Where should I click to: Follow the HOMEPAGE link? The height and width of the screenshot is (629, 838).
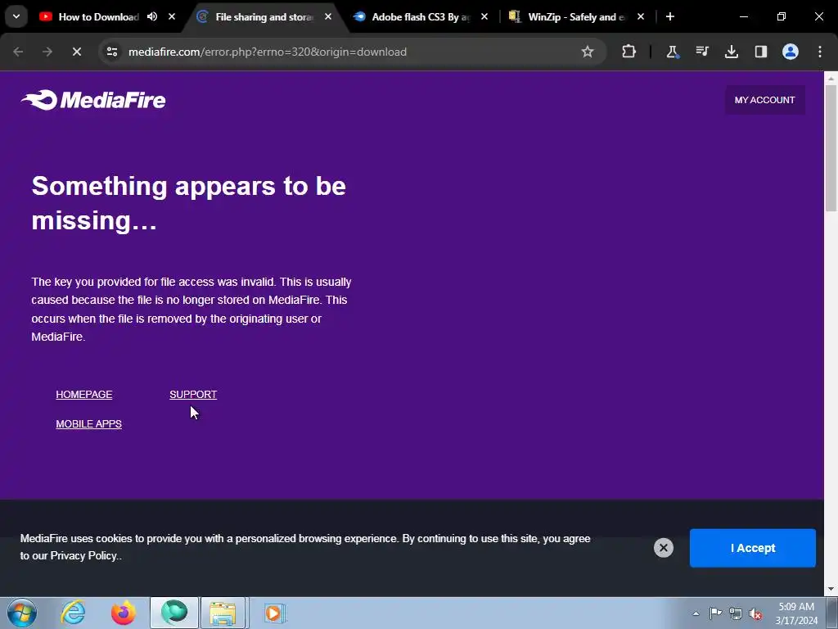click(x=84, y=395)
